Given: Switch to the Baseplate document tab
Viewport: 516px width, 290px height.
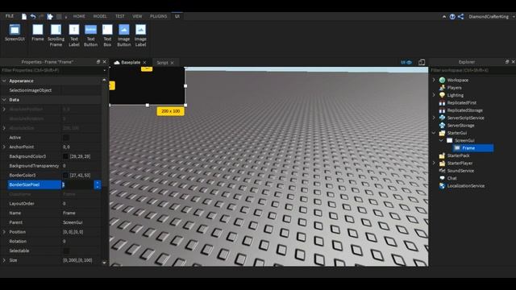Looking at the screenshot, I should coord(131,62).
